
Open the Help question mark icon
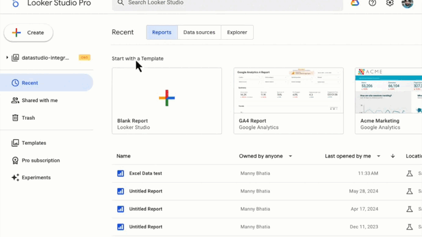click(x=372, y=3)
